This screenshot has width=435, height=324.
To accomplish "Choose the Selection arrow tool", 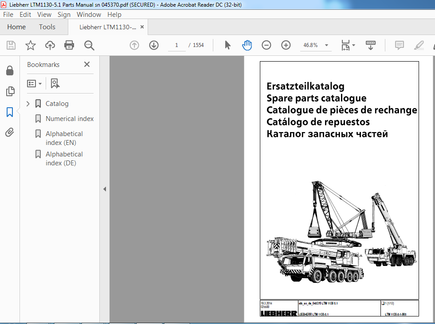I will pyautogui.click(x=227, y=45).
